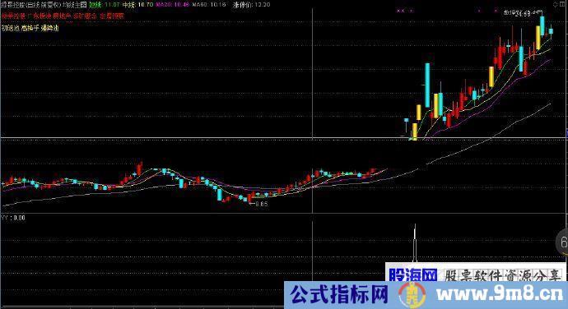Click the MA20 10.46 label

coord(172,5)
